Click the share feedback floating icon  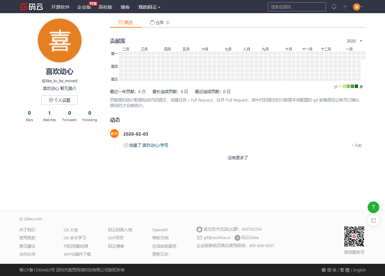click(373, 220)
